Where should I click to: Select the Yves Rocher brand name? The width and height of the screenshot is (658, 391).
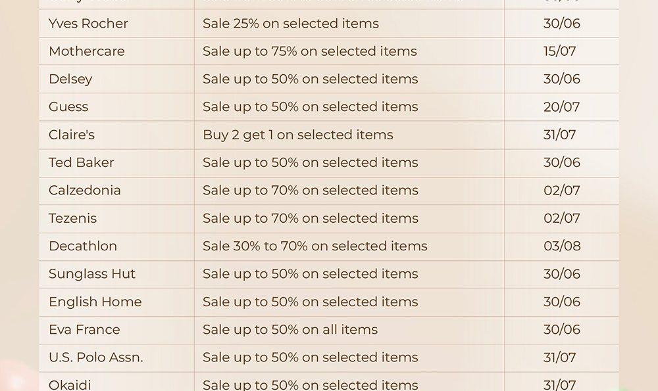[x=88, y=24]
